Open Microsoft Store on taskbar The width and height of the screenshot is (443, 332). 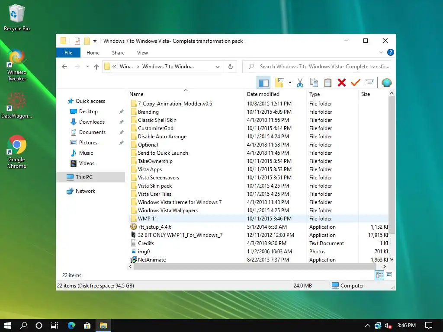pyautogui.click(x=87, y=326)
